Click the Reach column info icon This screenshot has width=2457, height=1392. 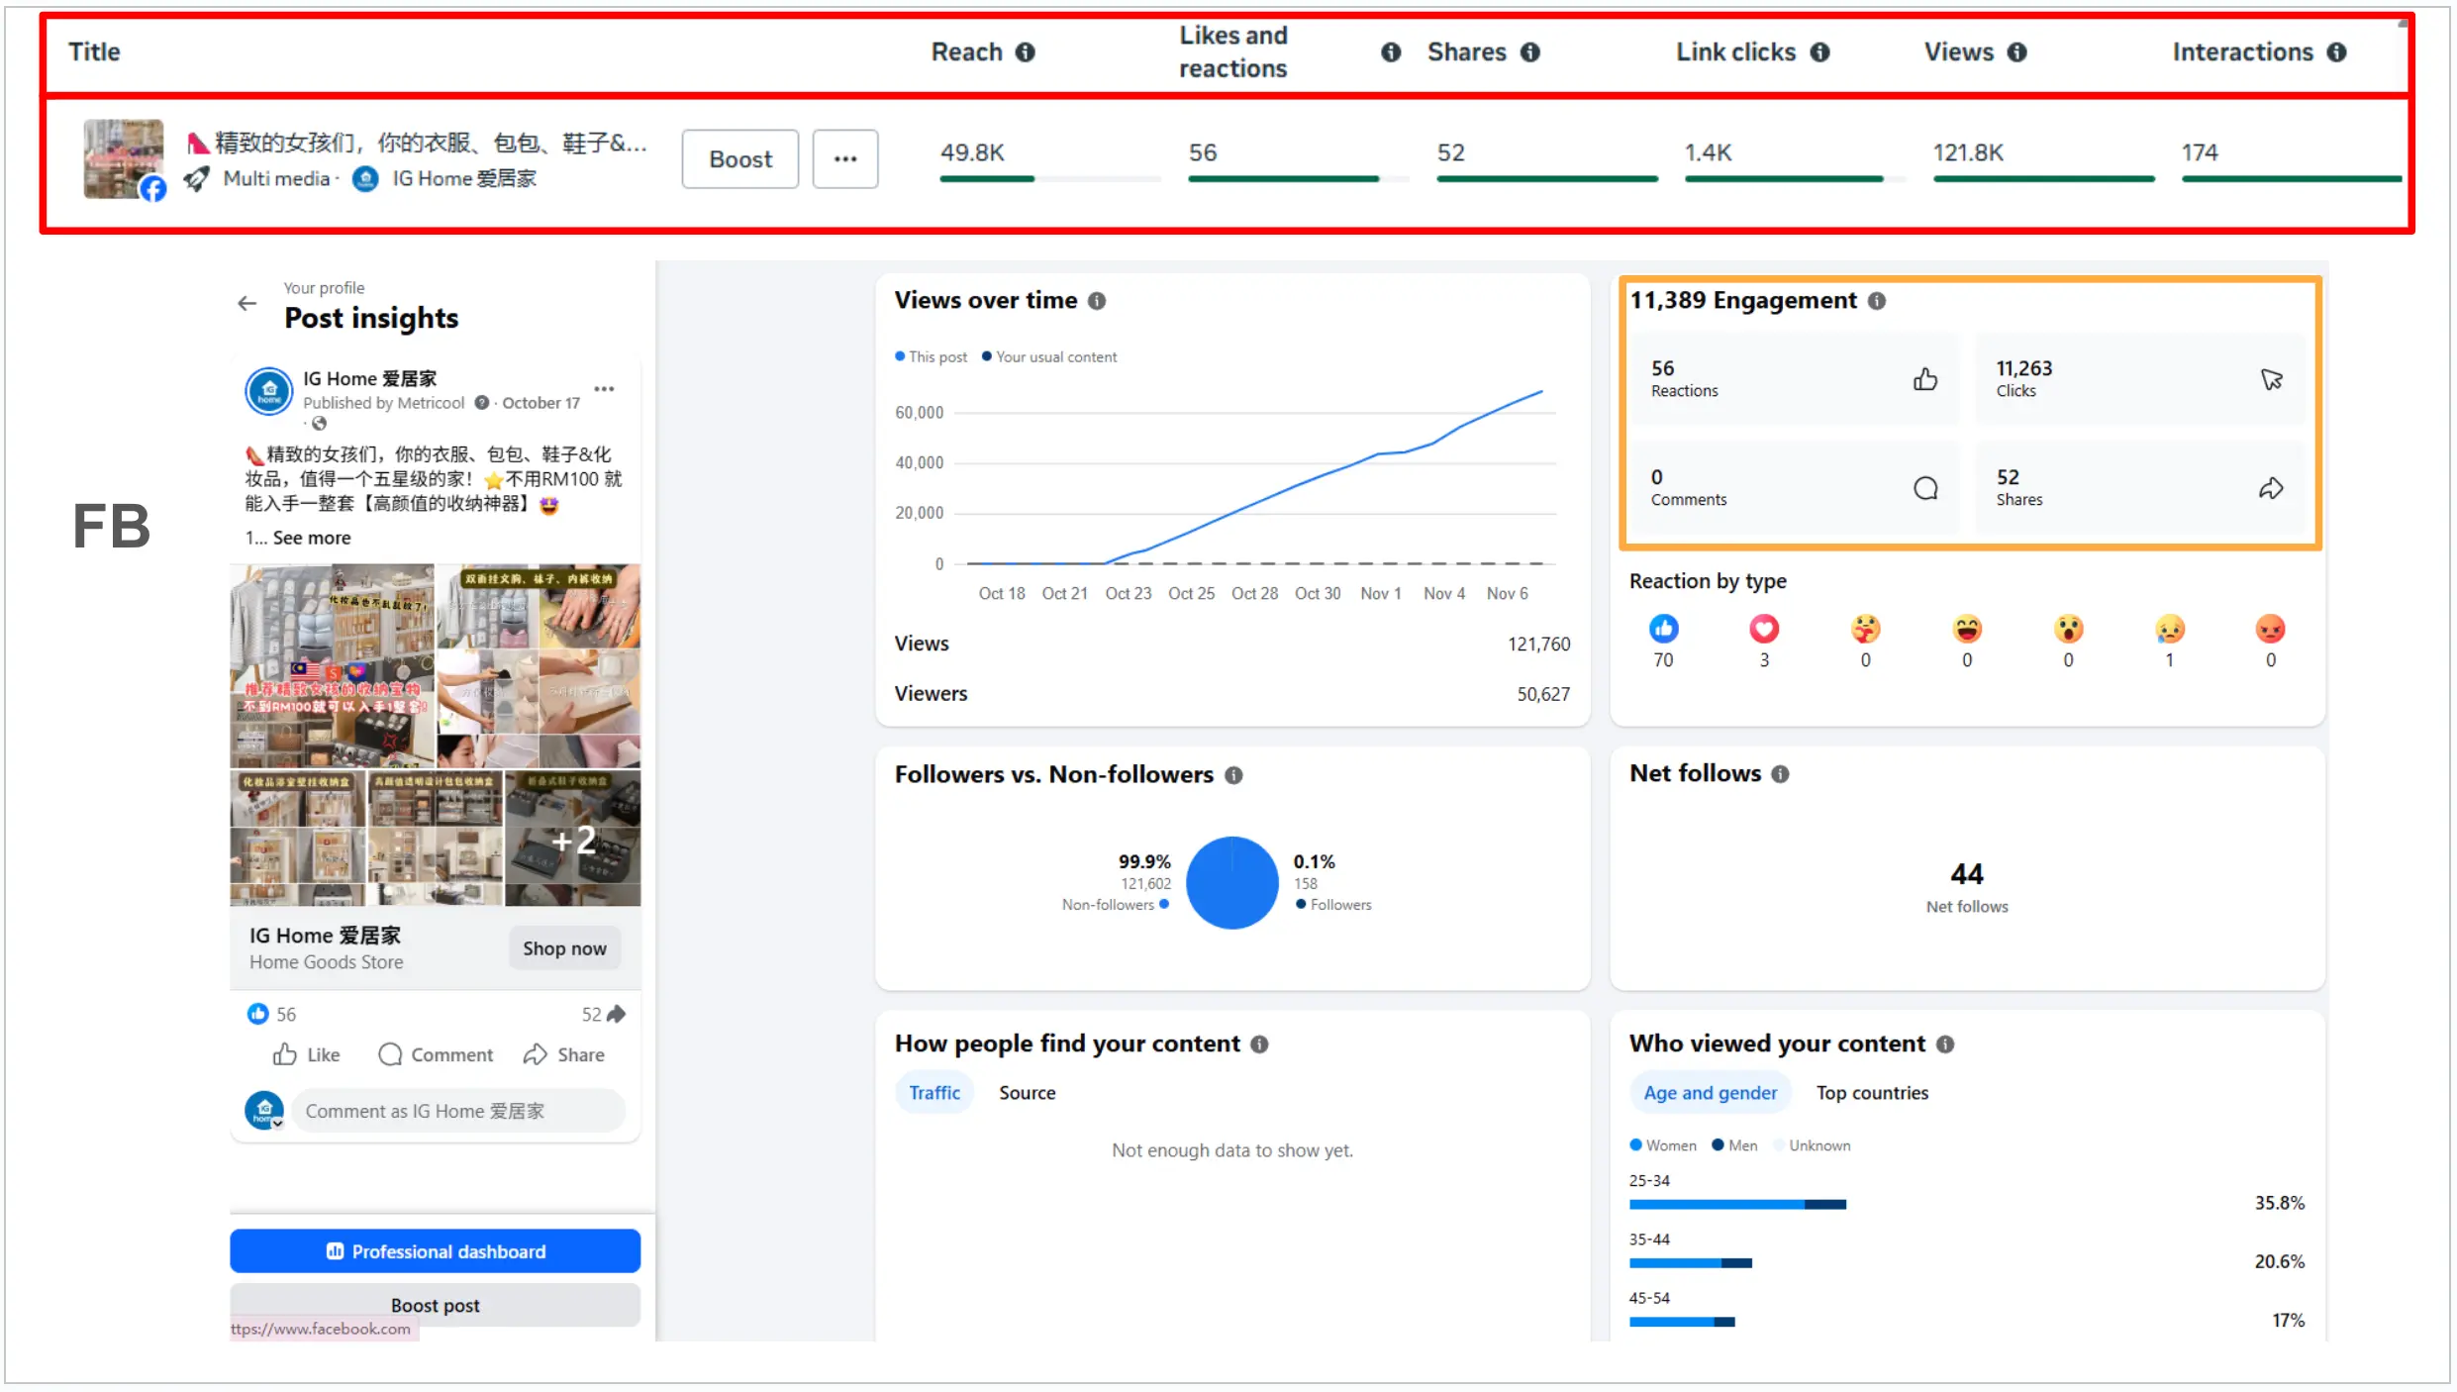(1027, 51)
